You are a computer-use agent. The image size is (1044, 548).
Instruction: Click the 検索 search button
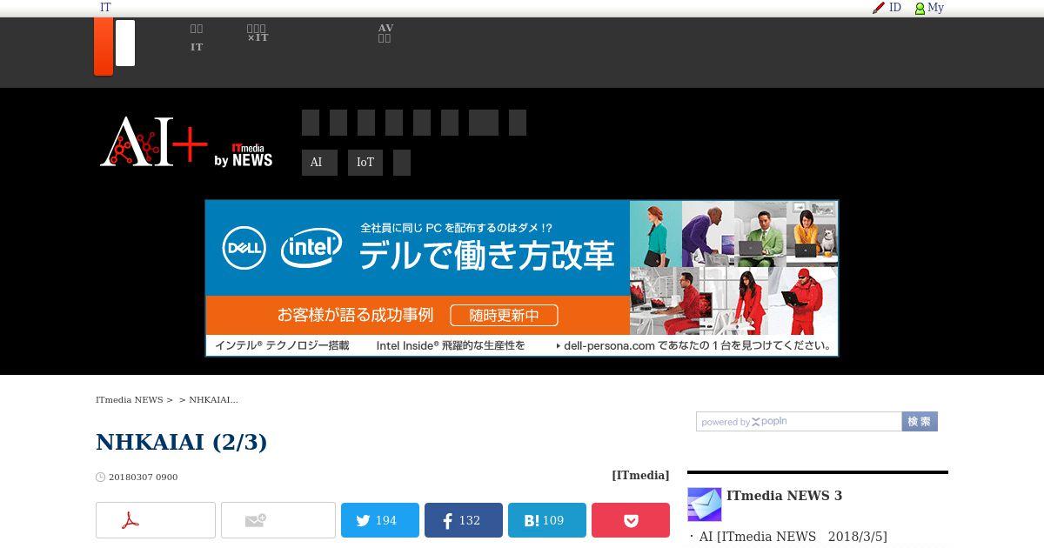[920, 421]
